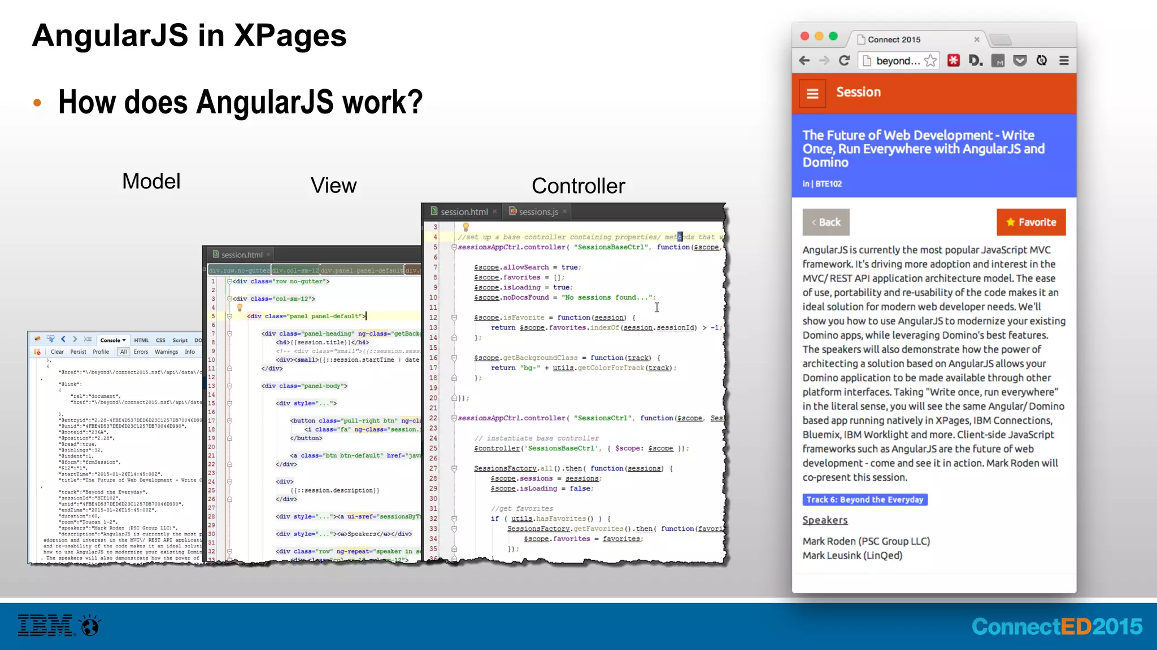Open a new tab next to Connect 2015
Viewport: 1157px width, 650px height.
coord(1000,39)
